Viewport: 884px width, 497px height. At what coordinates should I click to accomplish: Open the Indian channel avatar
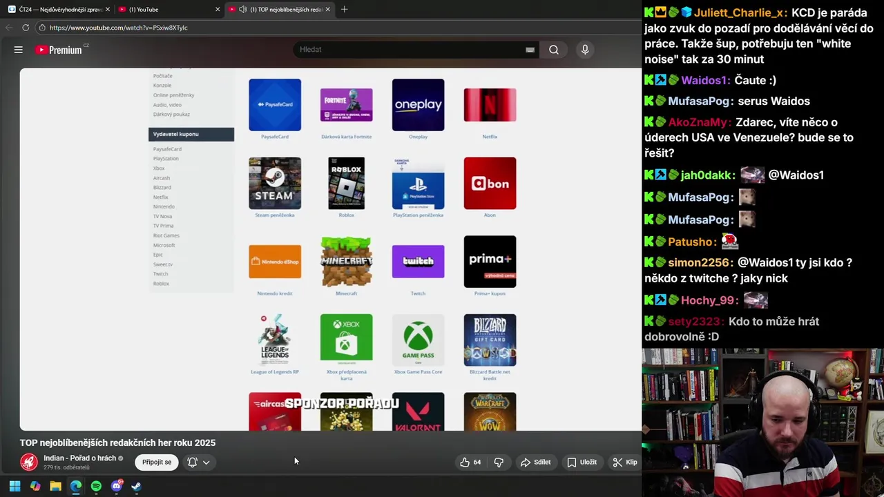pos(29,462)
